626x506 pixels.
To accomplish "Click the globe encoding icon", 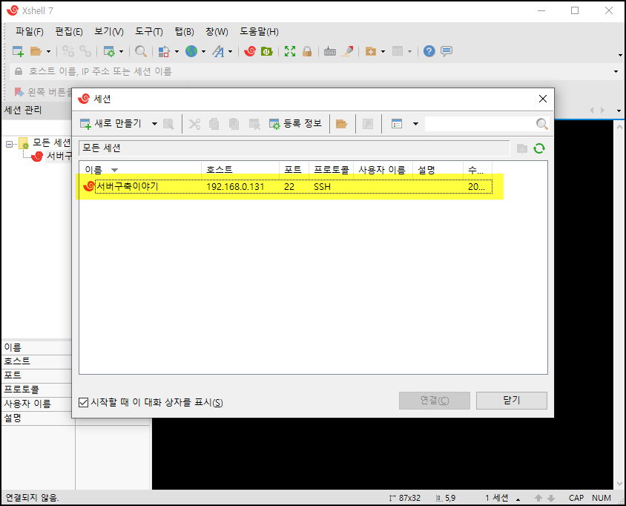I will coord(191,51).
